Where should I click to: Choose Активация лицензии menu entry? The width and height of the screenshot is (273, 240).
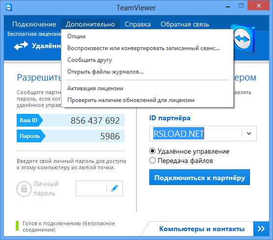[147, 88]
